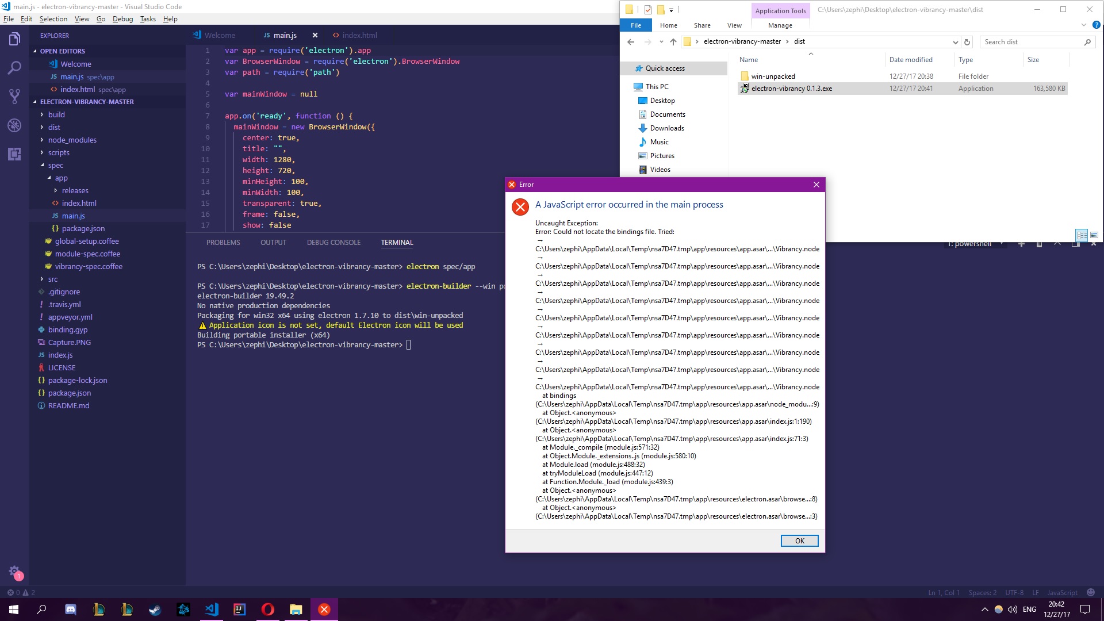1104x621 pixels.
Task: Open the address bar history dropdown
Action: point(955,42)
